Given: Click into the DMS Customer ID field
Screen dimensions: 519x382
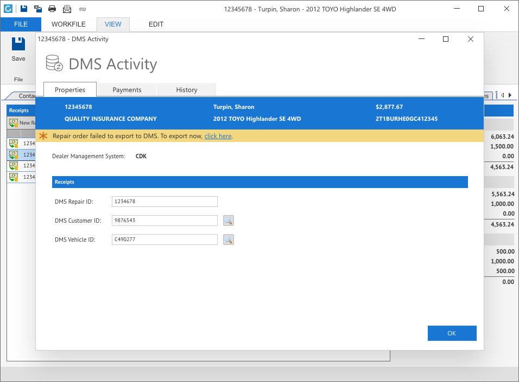Looking at the screenshot, I should point(164,221).
